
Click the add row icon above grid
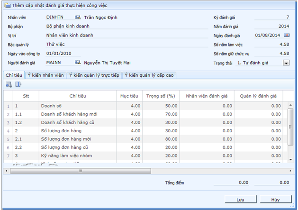9,84
